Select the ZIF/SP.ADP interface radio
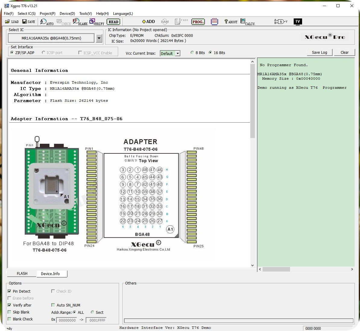Image resolution: width=360 pixels, height=331 pixels. point(12,53)
